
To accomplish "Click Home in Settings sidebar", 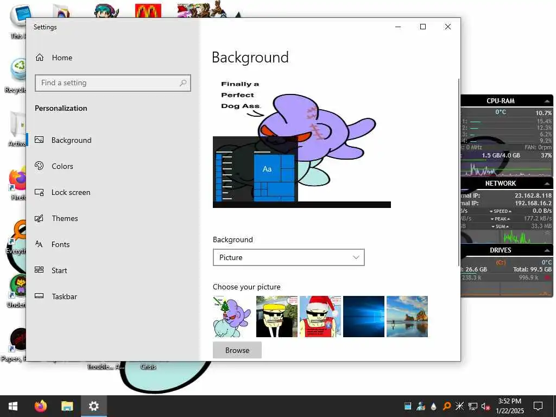I will pos(62,58).
